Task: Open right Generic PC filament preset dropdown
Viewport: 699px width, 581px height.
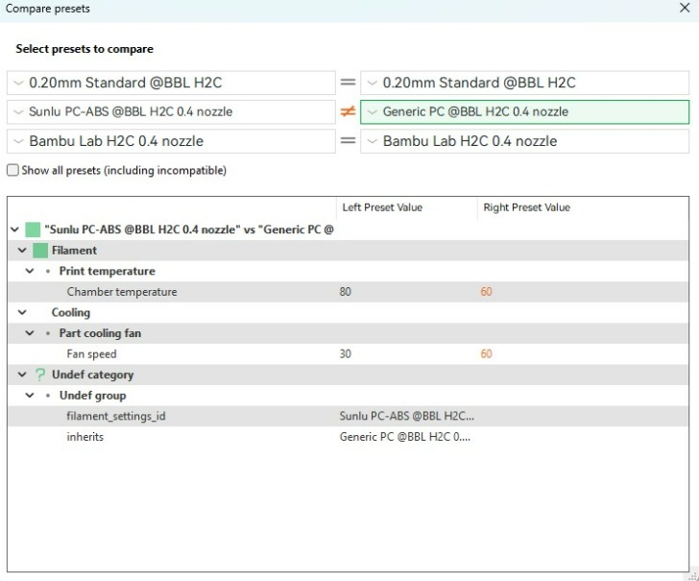Action: [524, 112]
